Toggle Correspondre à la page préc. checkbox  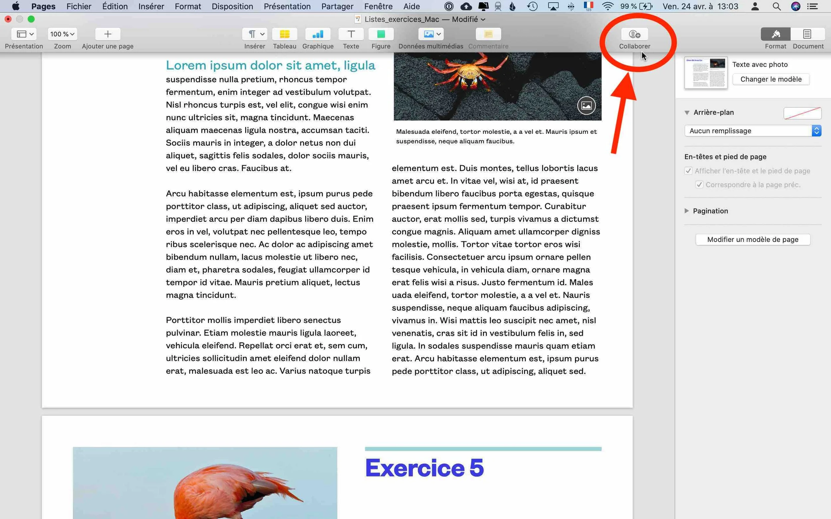pyautogui.click(x=699, y=185)
